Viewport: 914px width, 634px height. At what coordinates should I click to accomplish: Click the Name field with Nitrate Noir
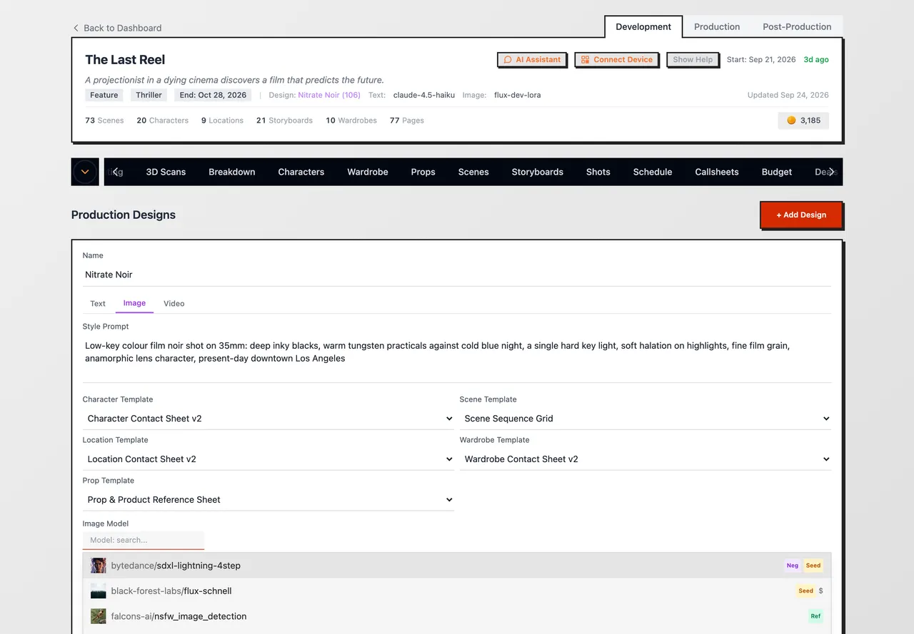point(457,275)
